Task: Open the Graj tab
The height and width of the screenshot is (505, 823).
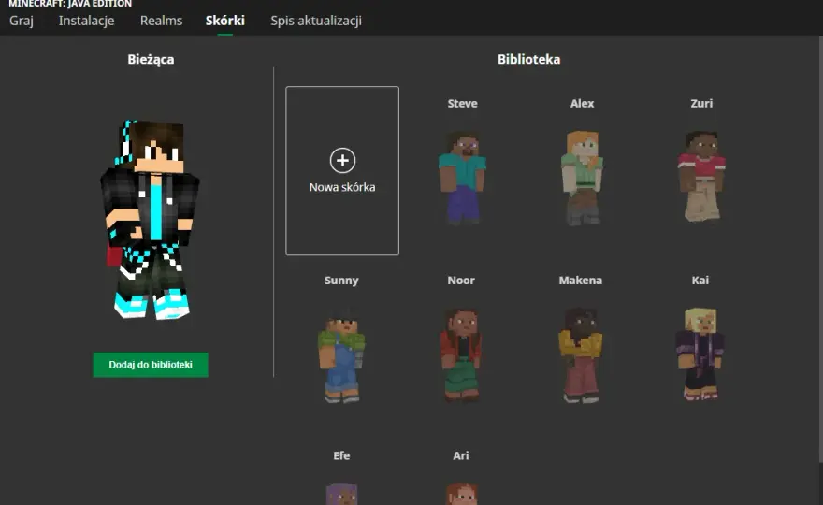Action: coord(22,21)
